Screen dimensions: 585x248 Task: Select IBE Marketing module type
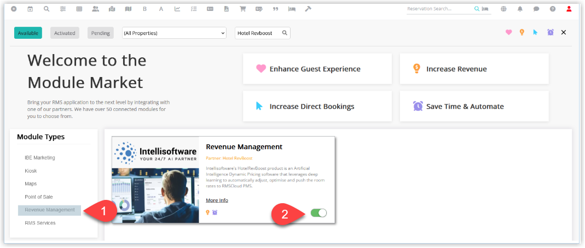[40, 157]
